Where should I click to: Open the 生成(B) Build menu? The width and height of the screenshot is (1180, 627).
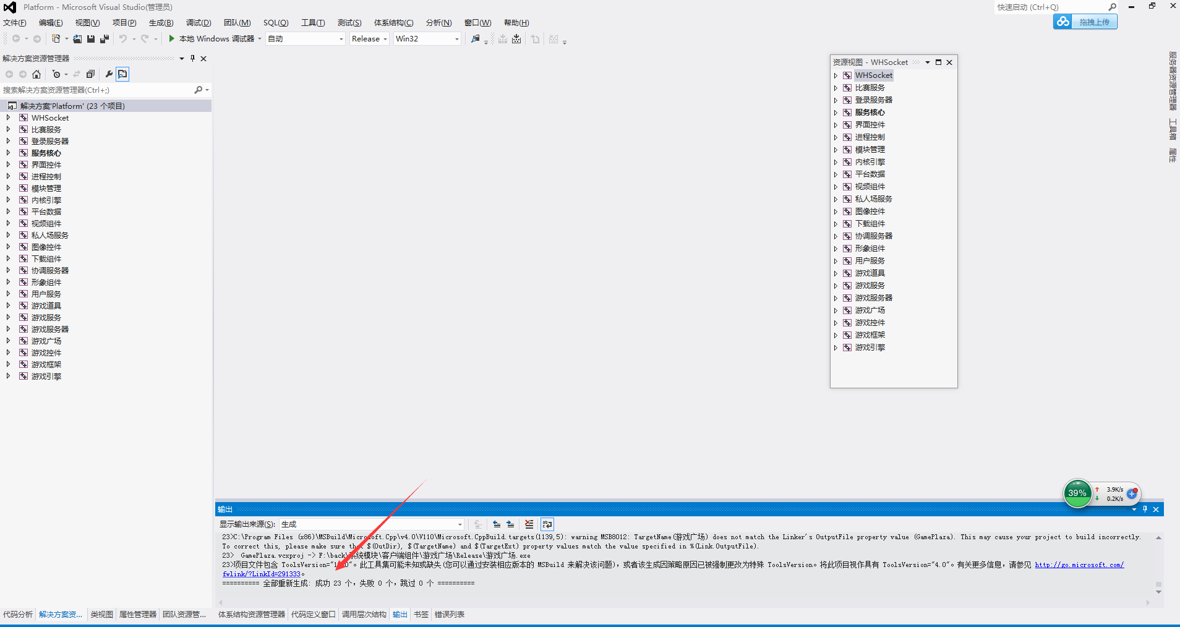[161, 23]
